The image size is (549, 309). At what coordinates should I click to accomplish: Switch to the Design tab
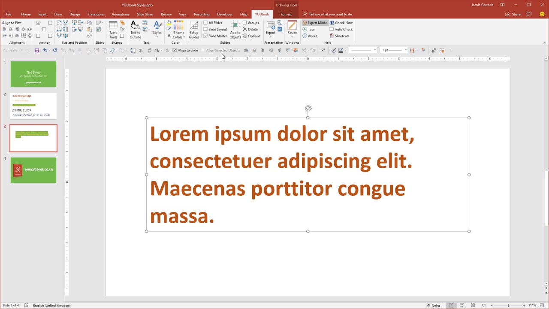tap(75, 14)
